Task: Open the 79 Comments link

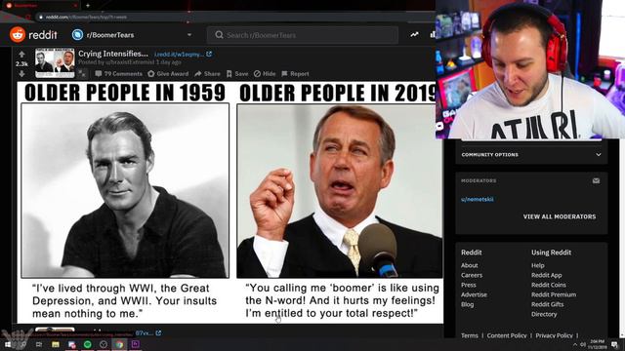Action: click(x=118, y=74)
